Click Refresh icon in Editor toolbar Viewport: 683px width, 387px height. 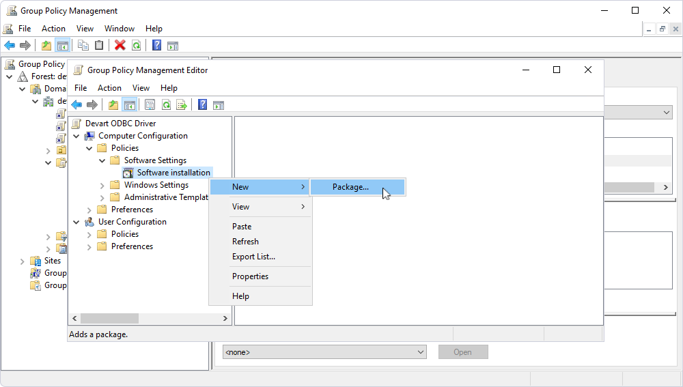tap(166, 105)
